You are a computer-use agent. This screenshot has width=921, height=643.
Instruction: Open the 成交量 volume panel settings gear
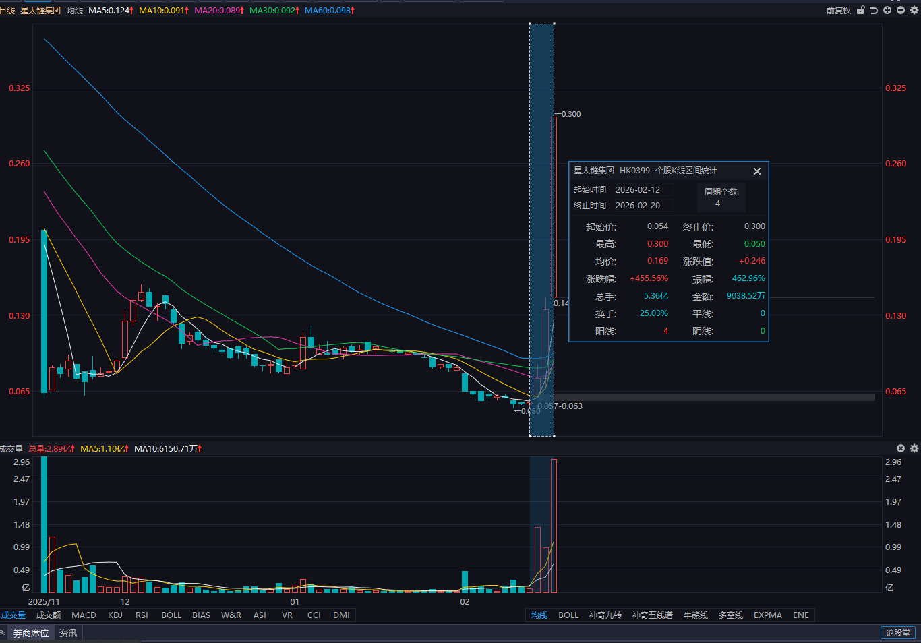[914, 448]
